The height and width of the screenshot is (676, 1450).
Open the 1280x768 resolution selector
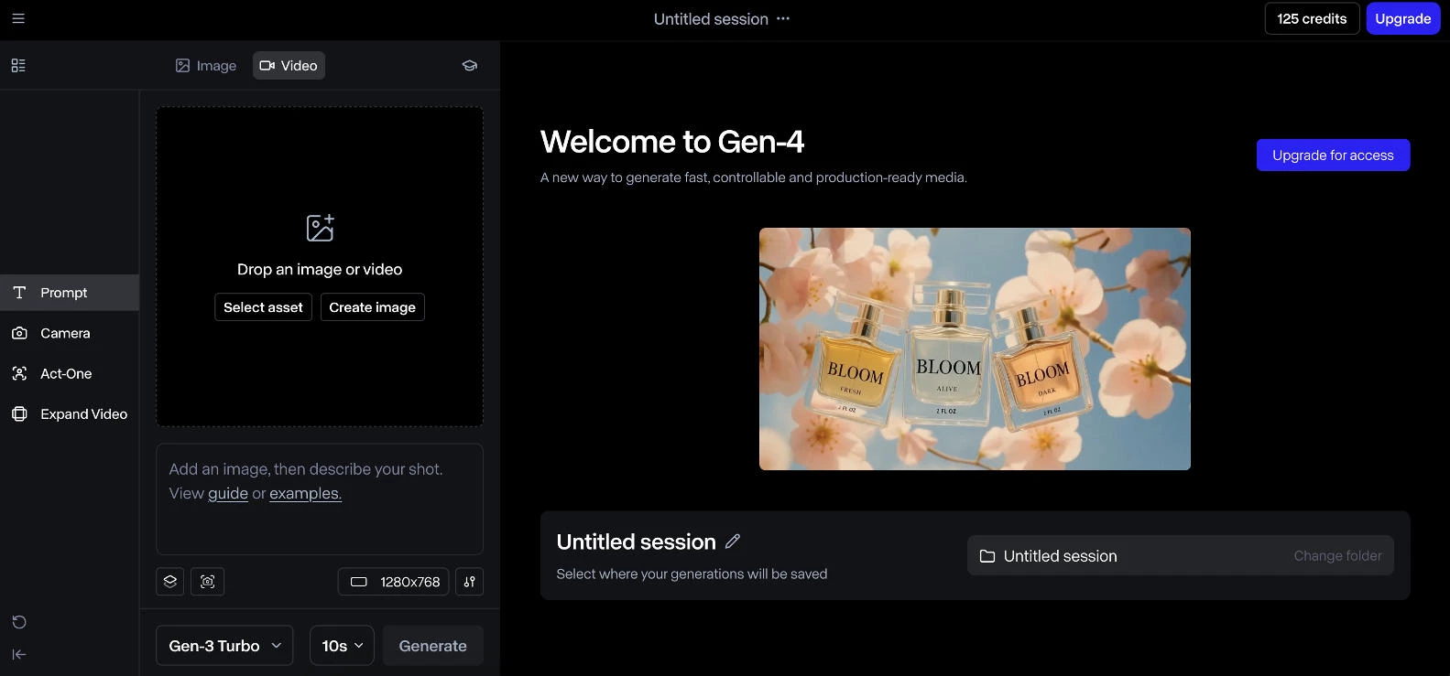[x=394, y=582]
